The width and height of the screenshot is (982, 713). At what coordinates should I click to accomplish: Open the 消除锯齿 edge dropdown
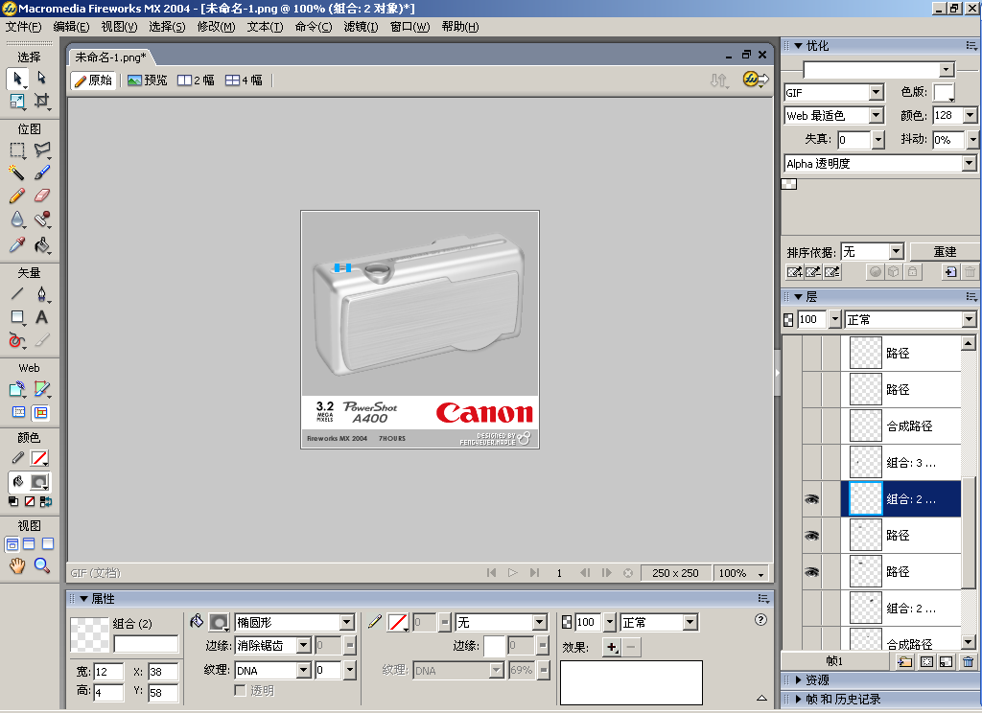click(x=304, y=645)
